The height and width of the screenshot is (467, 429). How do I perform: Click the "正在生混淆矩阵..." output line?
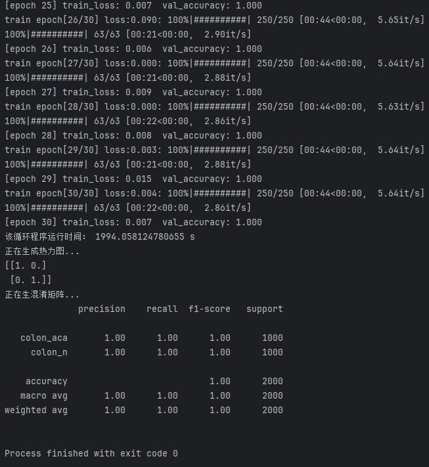tap(42, 295)
